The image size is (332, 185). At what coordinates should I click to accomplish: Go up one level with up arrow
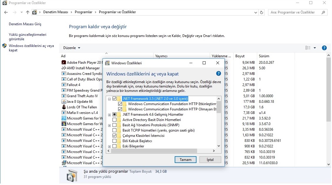(27, 12)
